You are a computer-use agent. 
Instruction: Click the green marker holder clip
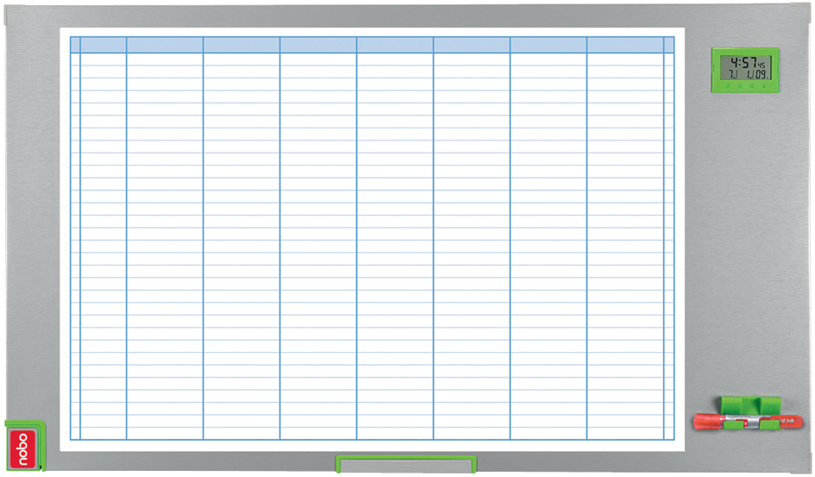point(749,405)
